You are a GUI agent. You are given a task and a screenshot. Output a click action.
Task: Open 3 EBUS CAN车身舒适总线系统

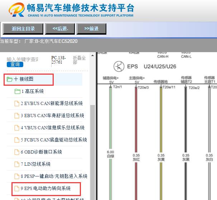(x=52, y=115)
